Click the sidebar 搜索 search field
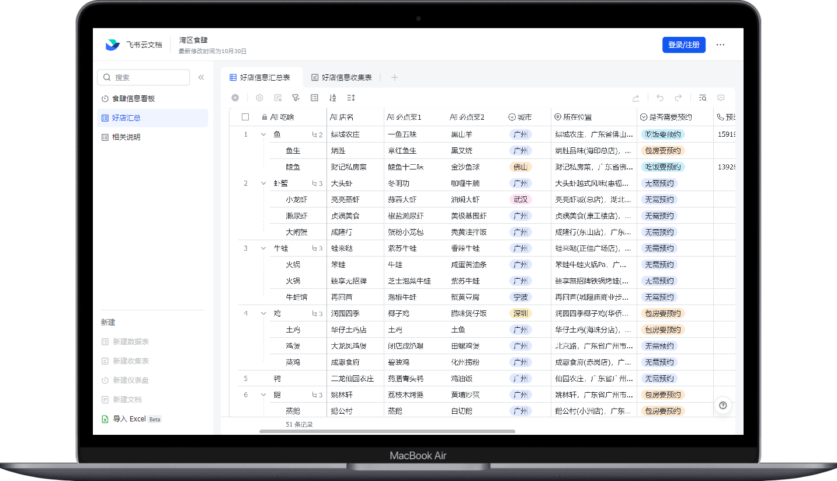Screen dimensions: 837x481 pyautogui.click(x=144, y=77)
